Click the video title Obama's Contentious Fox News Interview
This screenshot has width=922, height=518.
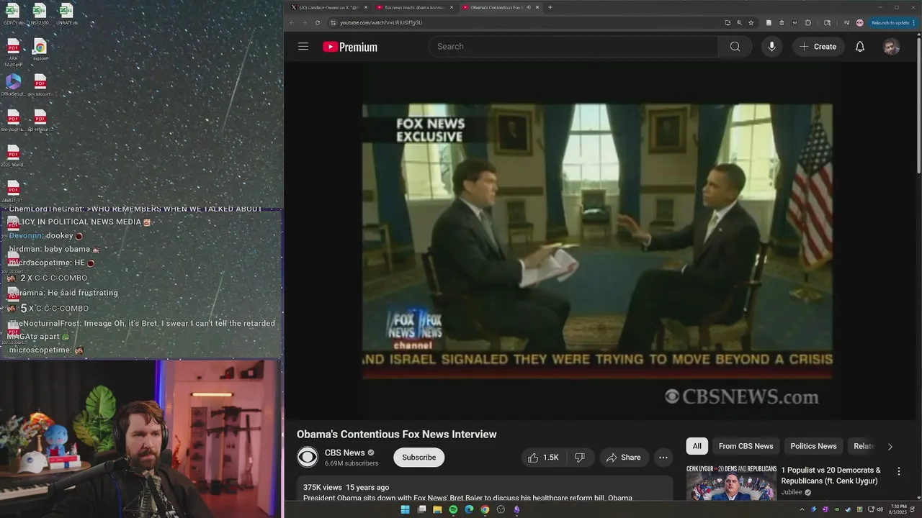coord(397,435)
